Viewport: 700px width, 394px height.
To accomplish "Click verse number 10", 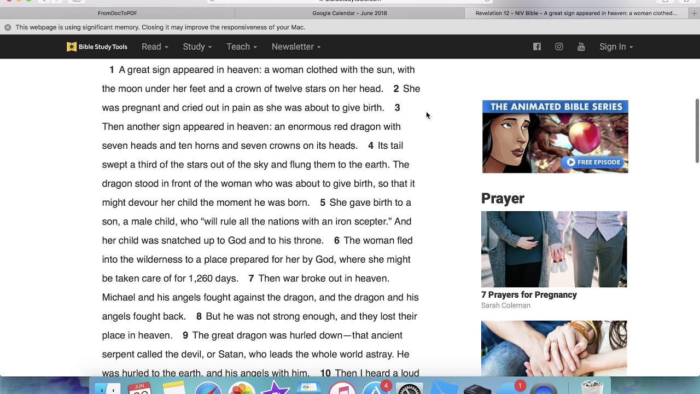I will coord(325,373).
